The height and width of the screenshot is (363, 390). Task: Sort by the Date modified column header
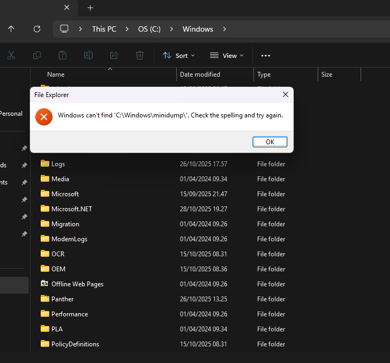[x=200, y=75]
